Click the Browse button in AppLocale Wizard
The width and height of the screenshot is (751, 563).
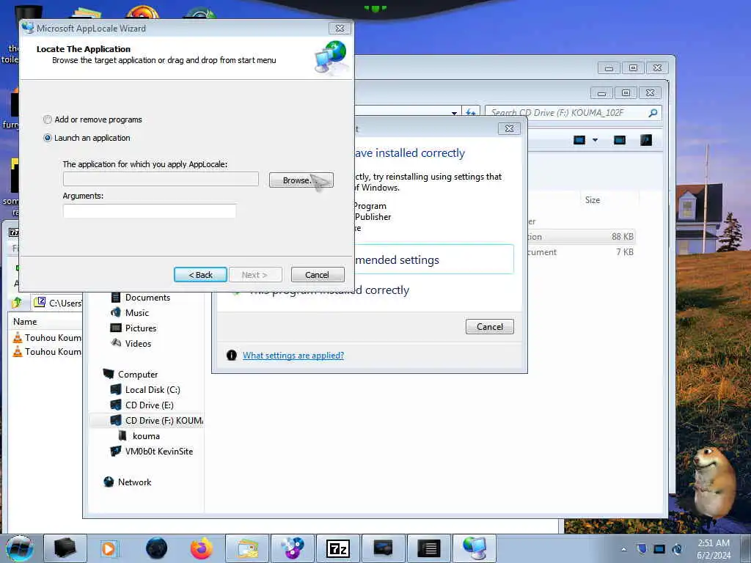tap(301, 180)
